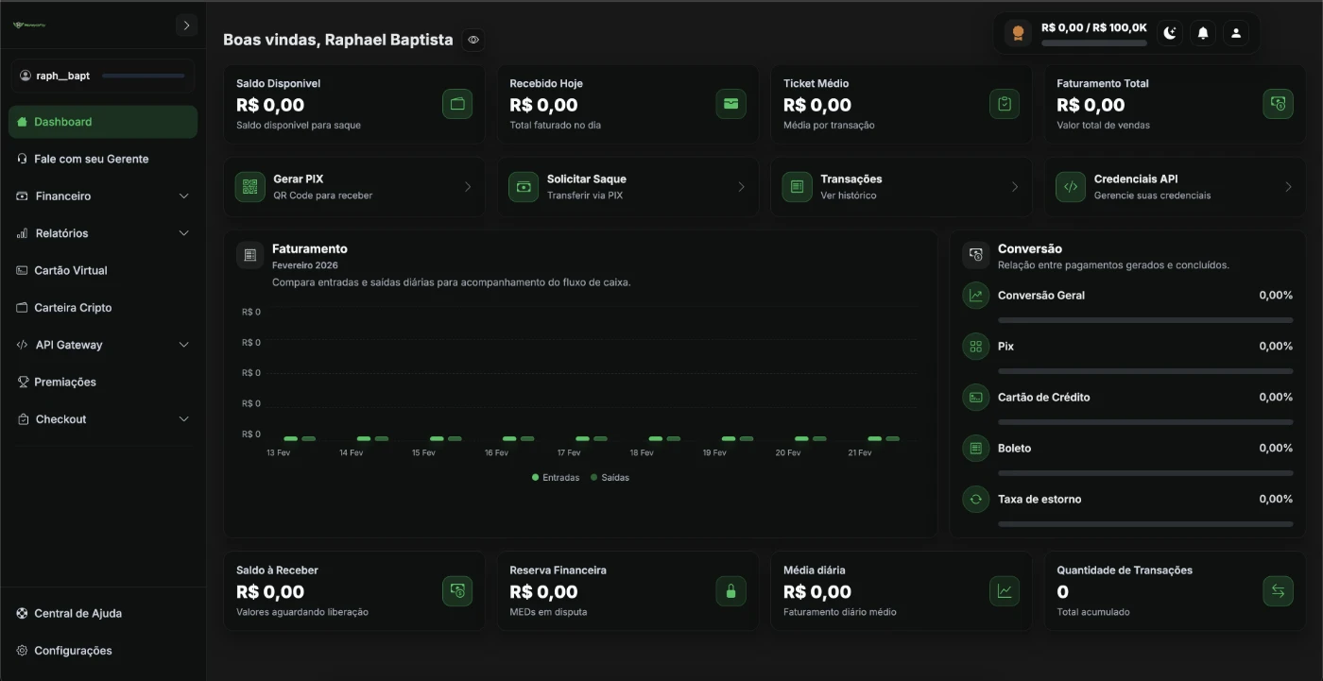This screenshot has height=681, width=1323.
Task: Open Cartão Virtual in the sidebar
Action: coord(71,270)
